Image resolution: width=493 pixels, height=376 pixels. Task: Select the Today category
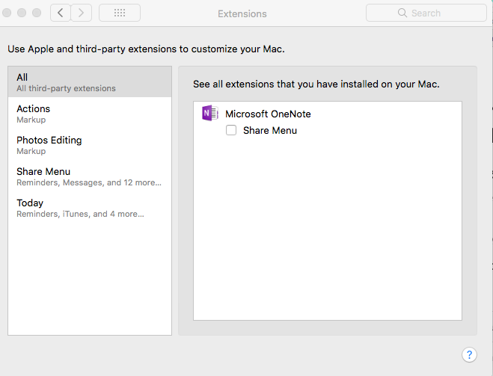tap(90, 208)
